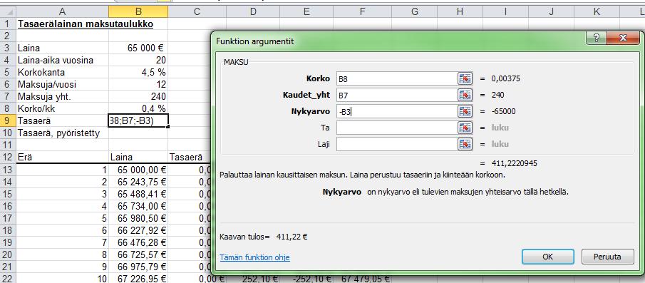Select column C header

[197, 12]
